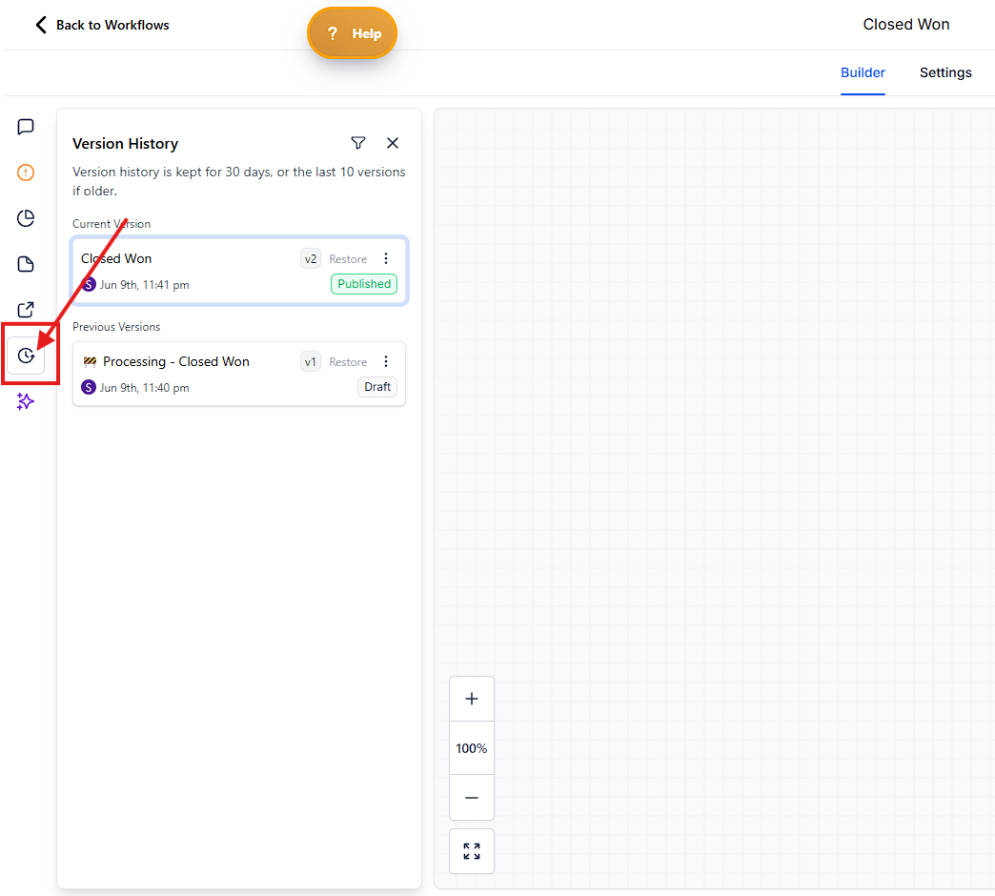995x896 pixels.
Task: Switch to the Settings tab
Action: (945, 72)
